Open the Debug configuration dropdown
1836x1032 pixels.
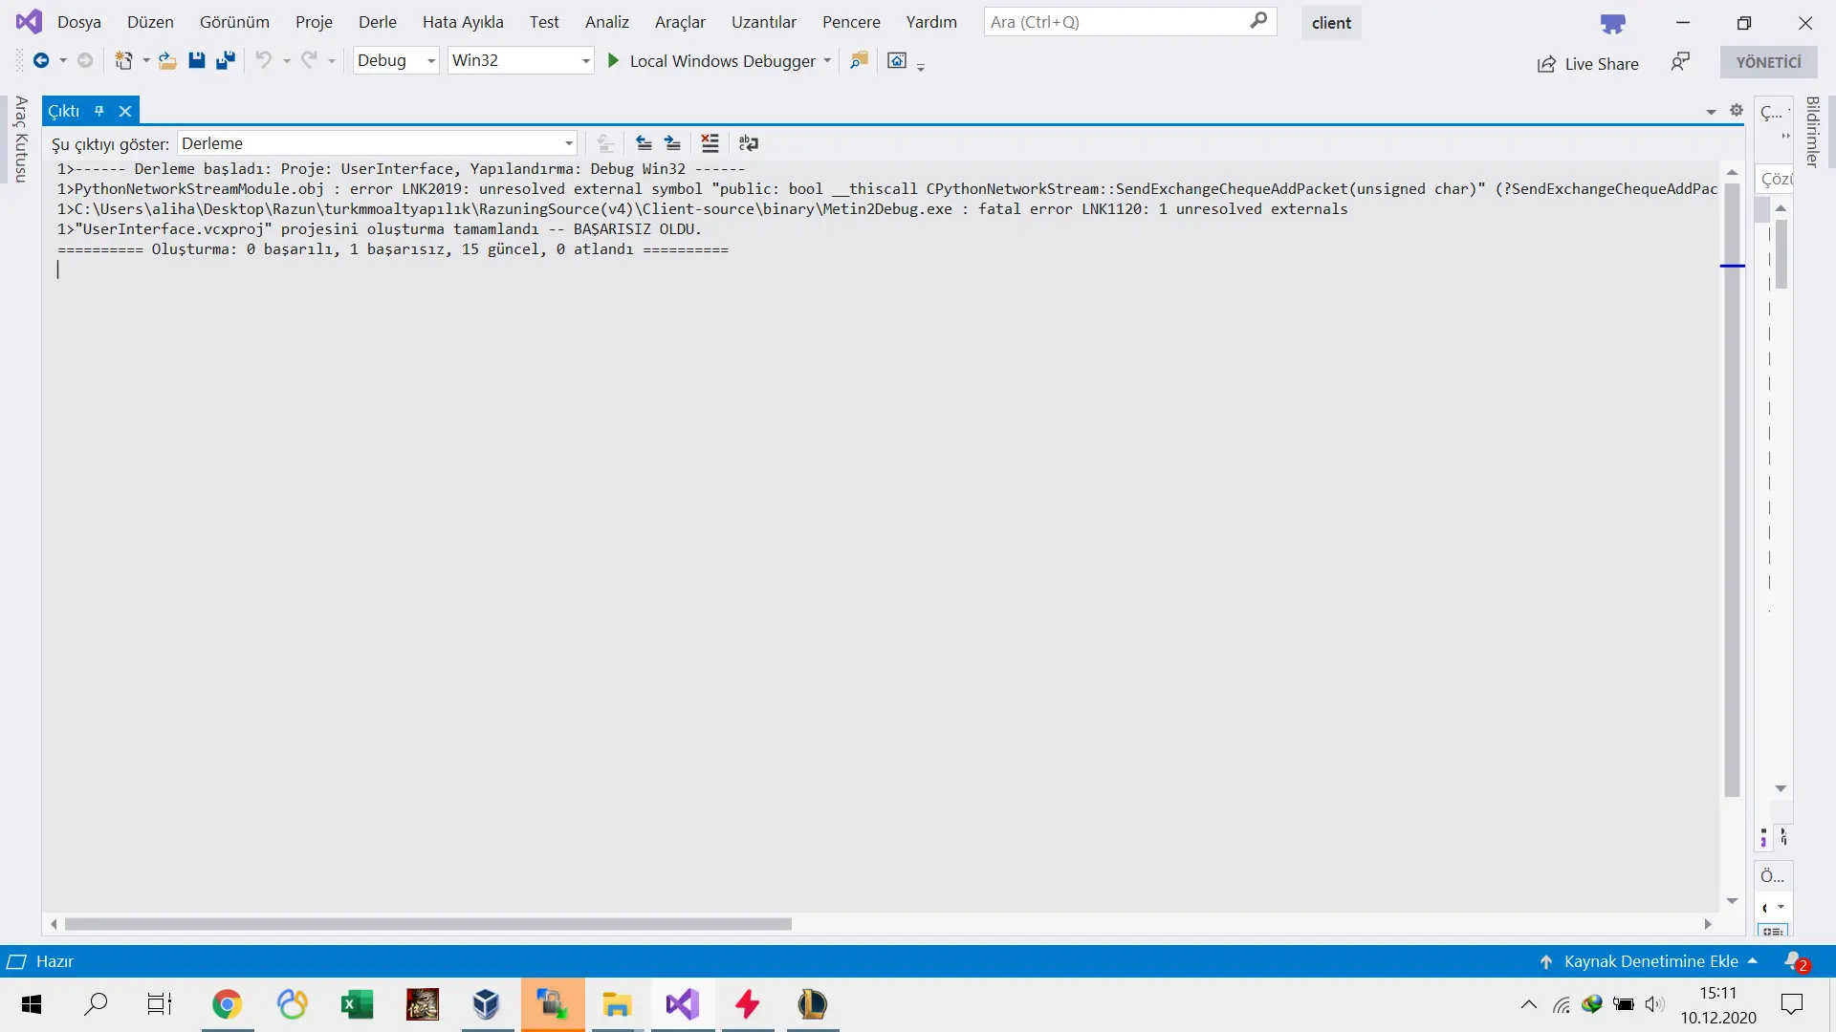tap(431, 60)
